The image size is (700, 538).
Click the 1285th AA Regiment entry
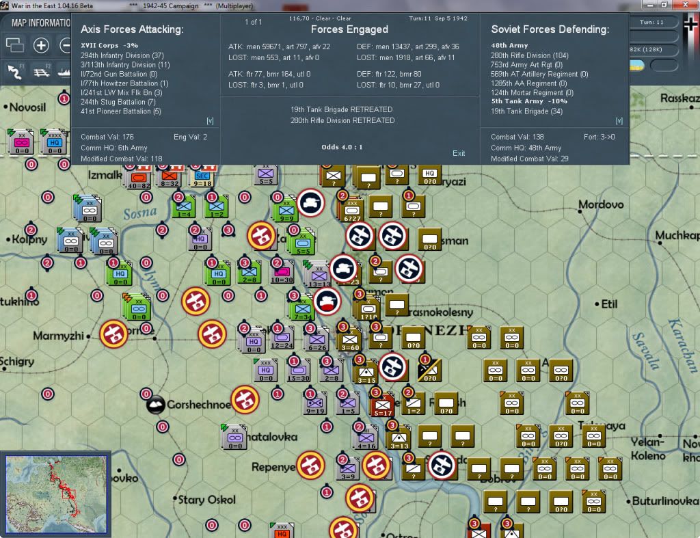(x=528, y=83)
